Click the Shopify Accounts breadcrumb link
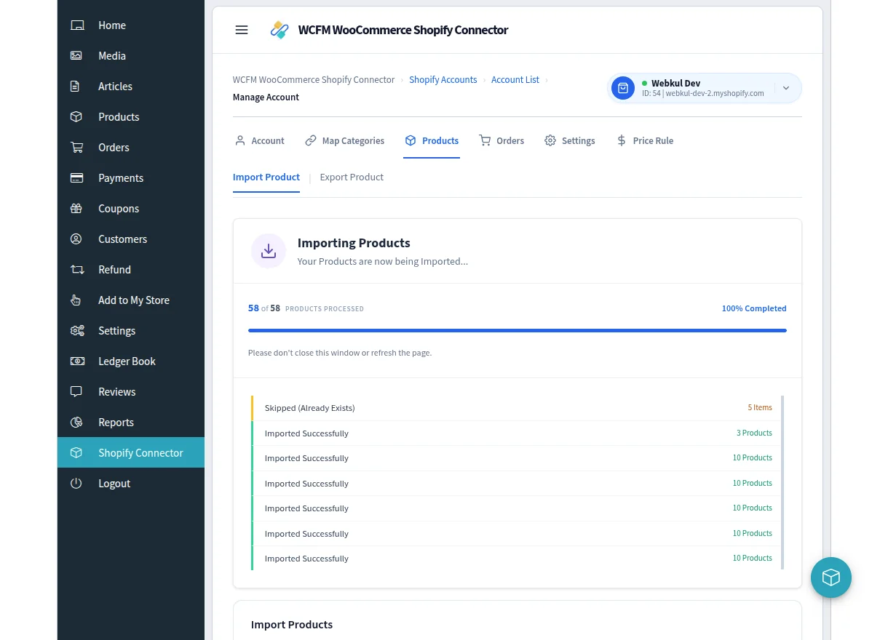The image size is (888, 640). pos(443,80)
